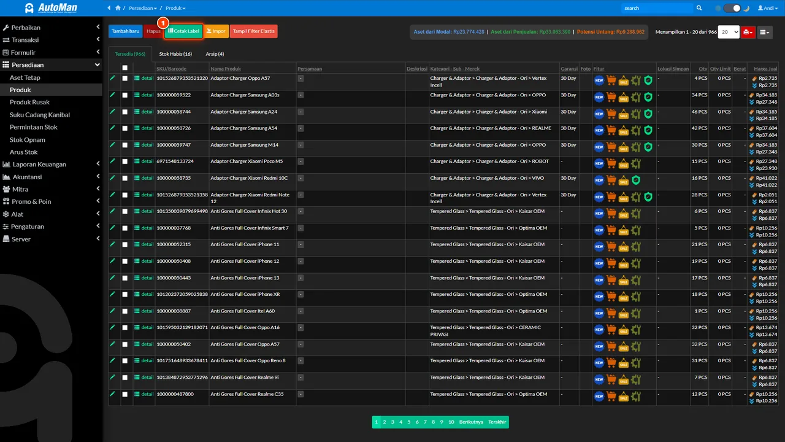Click the top search field
The width and height of the screenshot is (785, 442).
(x=657, y=8)
